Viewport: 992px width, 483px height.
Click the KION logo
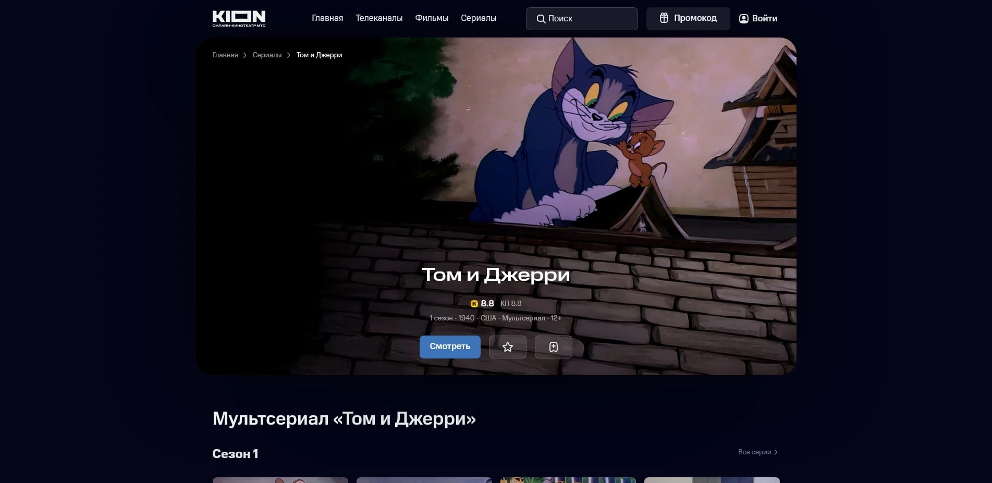[239, 18]
